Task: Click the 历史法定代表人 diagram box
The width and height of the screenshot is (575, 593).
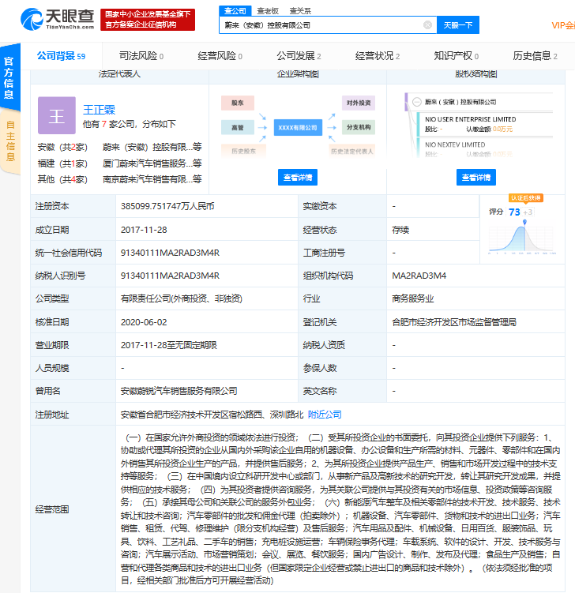Action: [351, 151]
